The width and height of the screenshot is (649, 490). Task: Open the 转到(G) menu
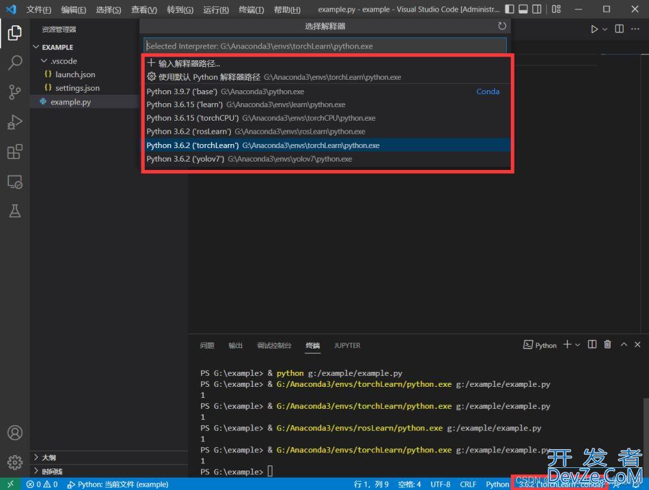(x=180, y=10)
